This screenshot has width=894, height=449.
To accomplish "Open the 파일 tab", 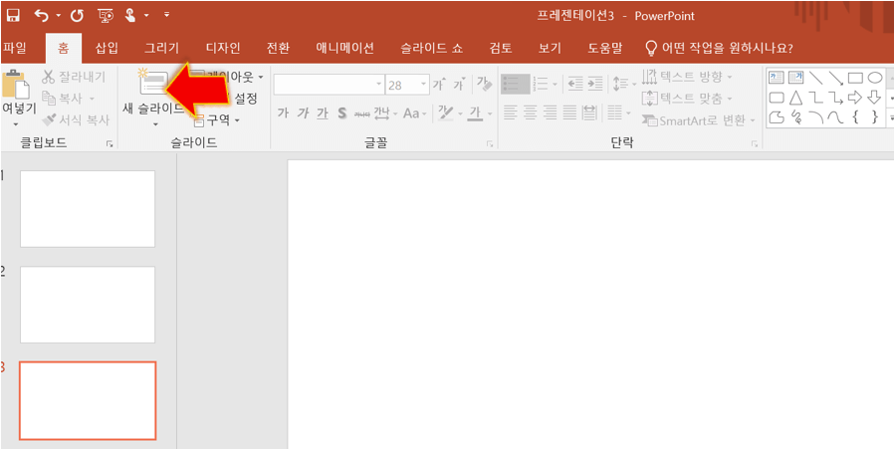I will (15, 49).
